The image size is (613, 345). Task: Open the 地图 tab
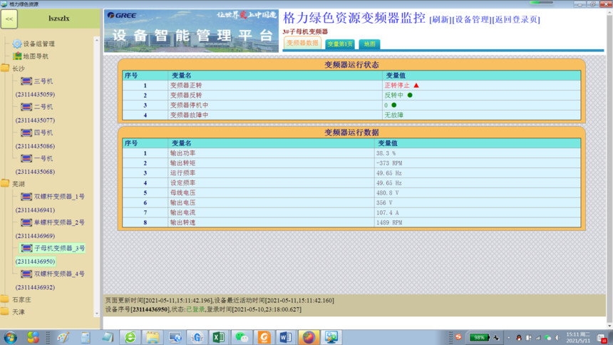point(369,44)
